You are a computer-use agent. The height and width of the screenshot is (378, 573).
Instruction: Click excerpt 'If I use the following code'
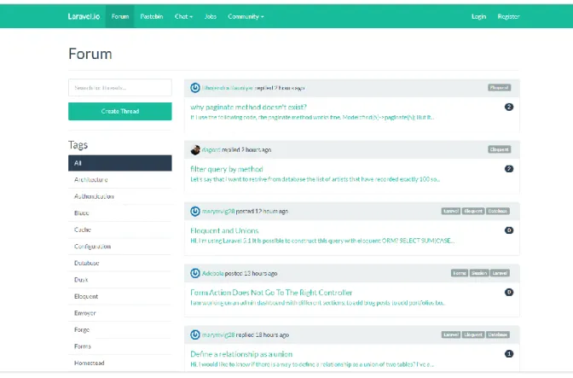pos(312,118)
